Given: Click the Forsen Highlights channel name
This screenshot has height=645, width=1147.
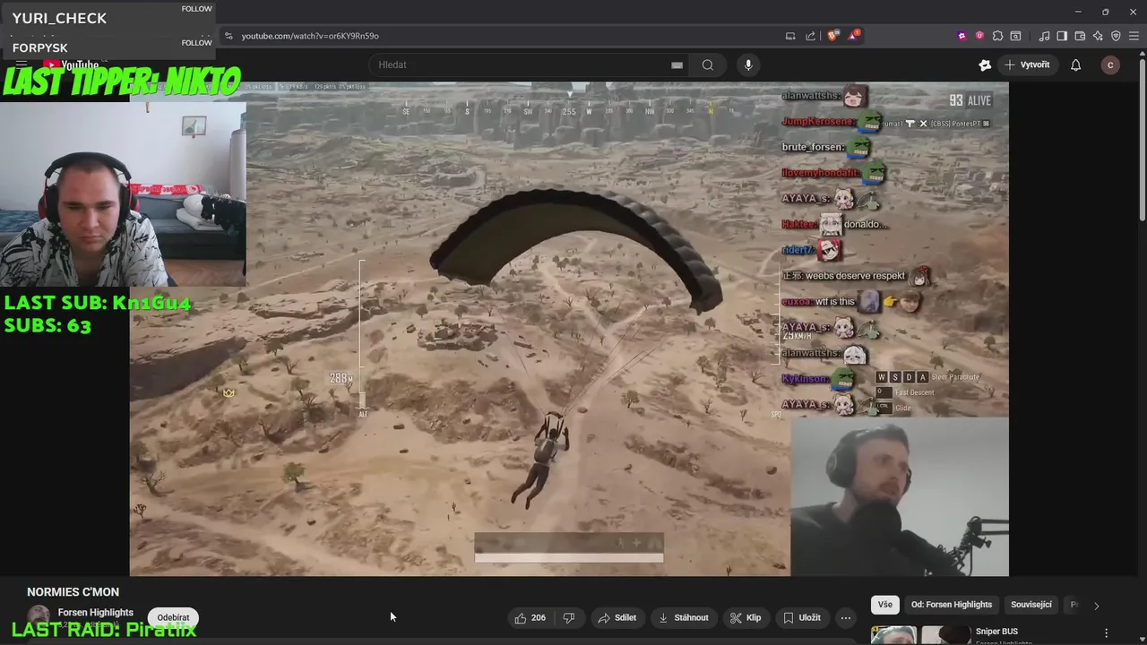Looking at the screenshot, I should click(x=96, y=613).
